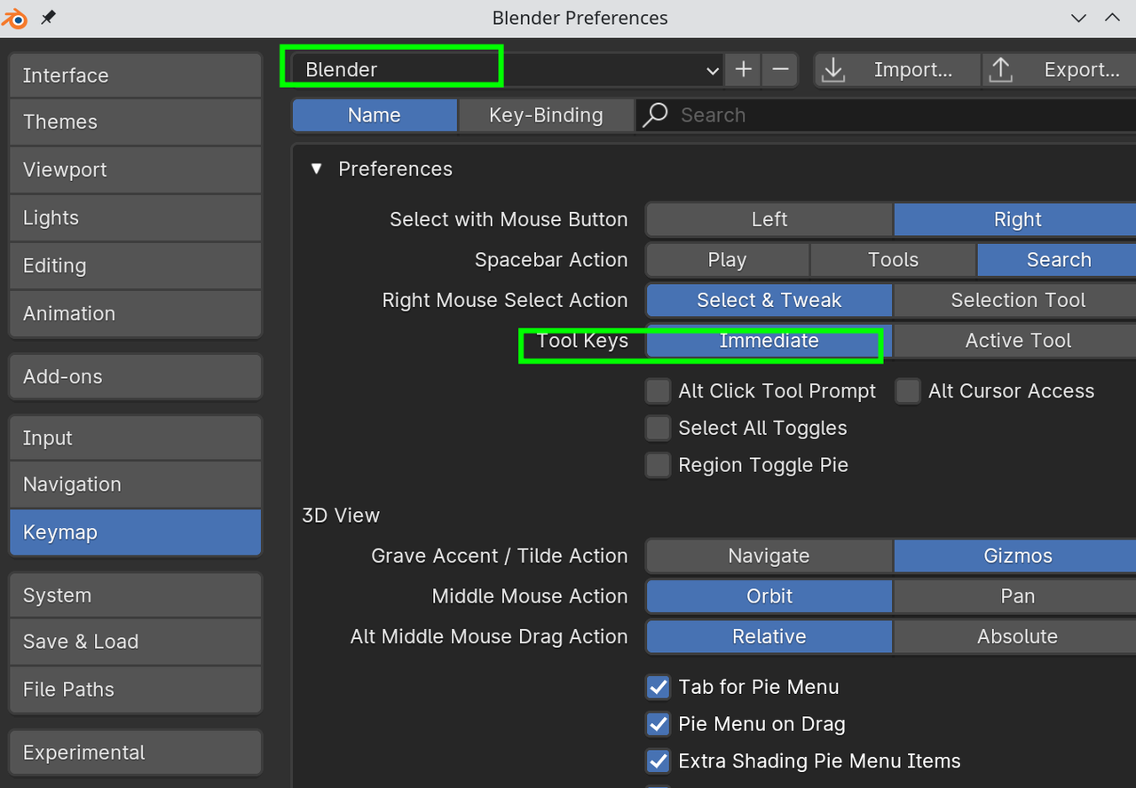Enable Alt Click Tool Prompt checkbox
Screen dimensions: 1136x788
[x=658, y=391]
